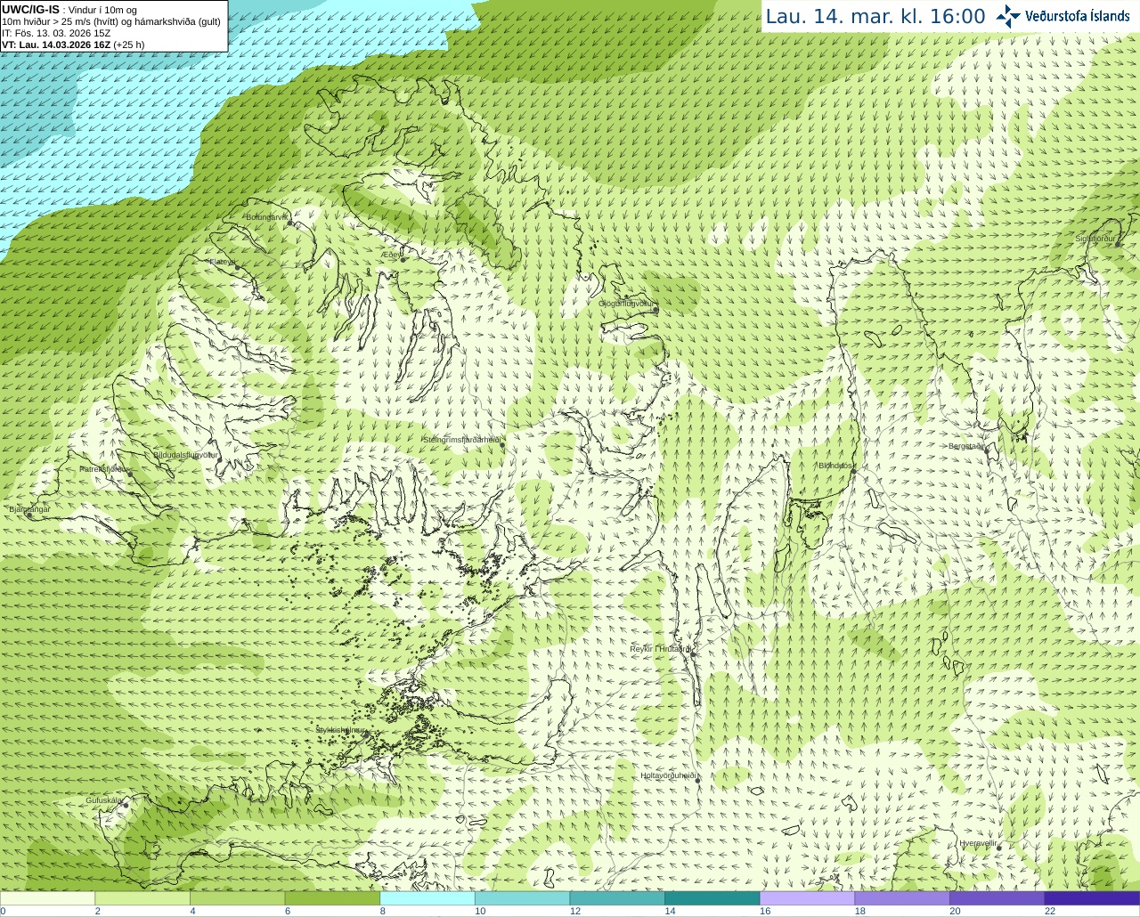Click the Bolungarvík station label
The image size is (1140, 917).
tap(267, 217)
